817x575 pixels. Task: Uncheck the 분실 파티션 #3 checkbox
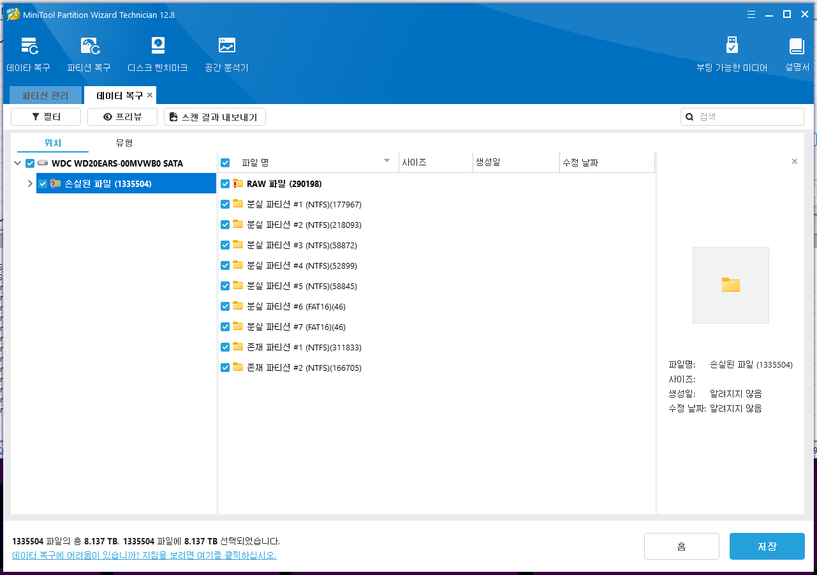(x=225, y=245)
